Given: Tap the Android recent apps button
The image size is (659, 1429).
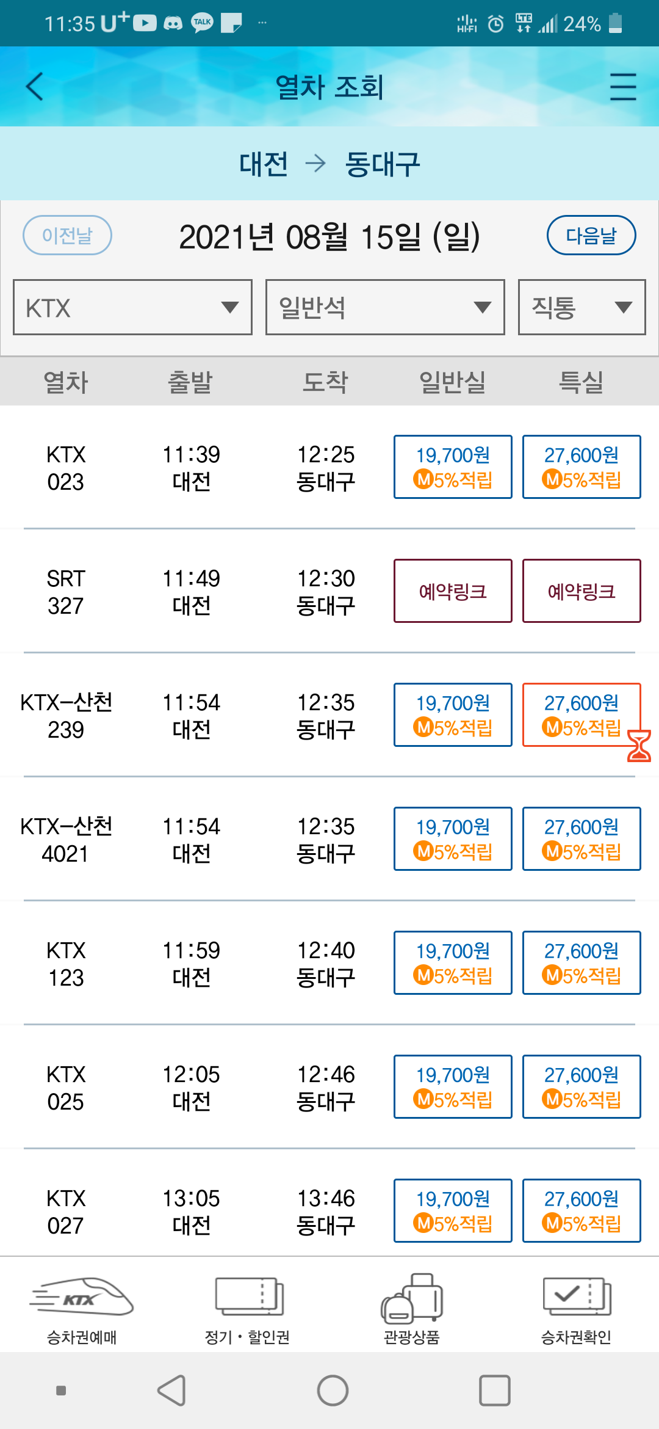Looking at the screenshot, I should (x=495, y=1391).
